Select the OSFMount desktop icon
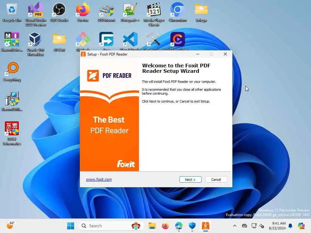Image resolution: width=311 pixels, height=233 pixels. [x=107, y=12]
